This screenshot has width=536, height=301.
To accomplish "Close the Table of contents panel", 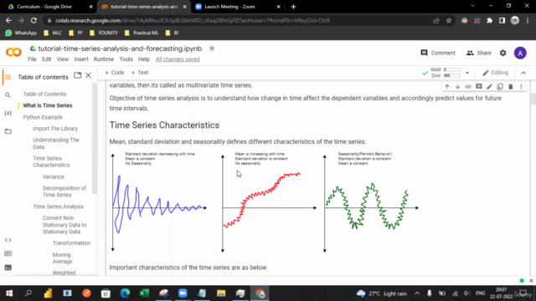I will pyautogui.click(x=88, y=75).
